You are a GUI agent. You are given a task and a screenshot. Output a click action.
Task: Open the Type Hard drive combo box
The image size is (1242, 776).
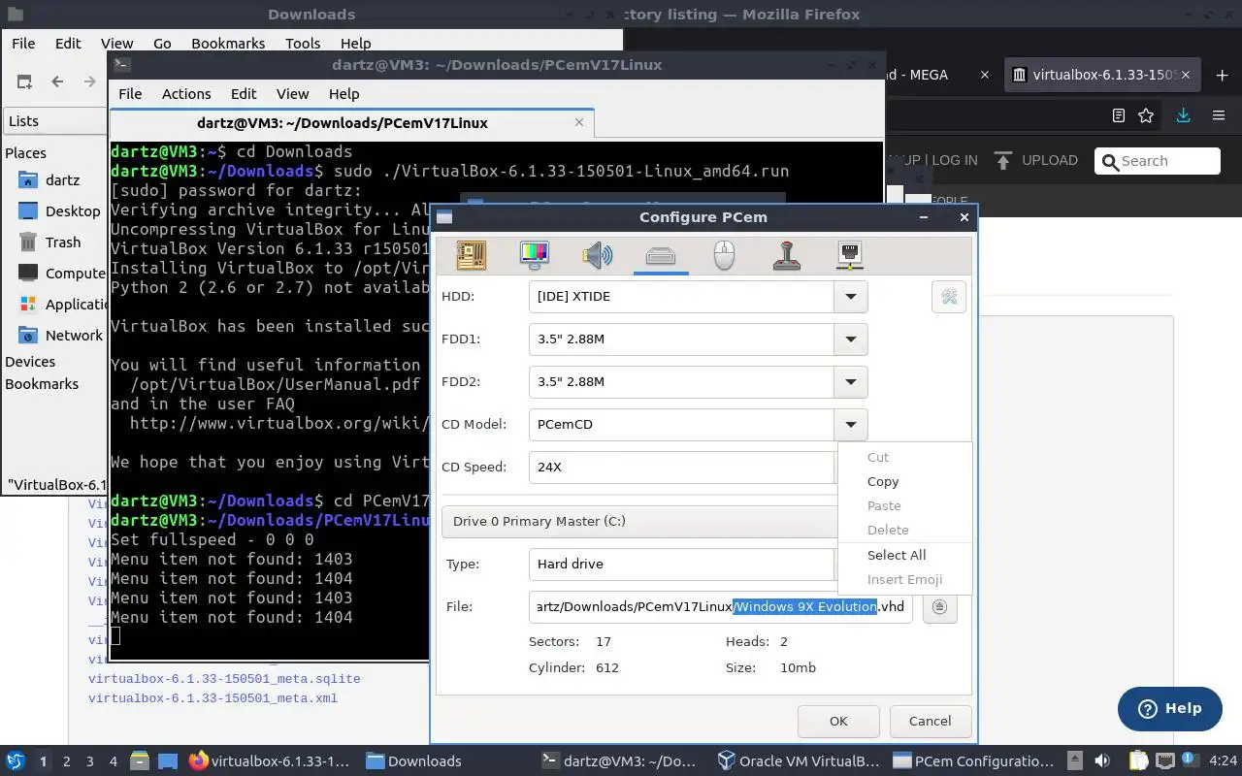pos(682,565)
